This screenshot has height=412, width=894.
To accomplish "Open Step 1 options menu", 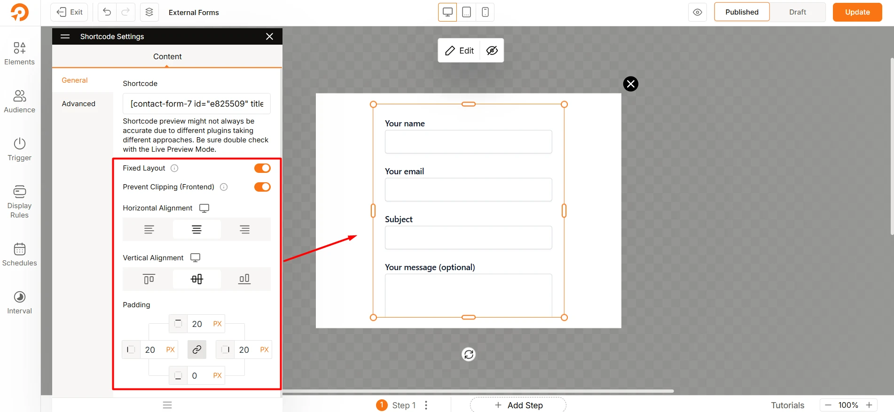I will (x=426, y=405).
